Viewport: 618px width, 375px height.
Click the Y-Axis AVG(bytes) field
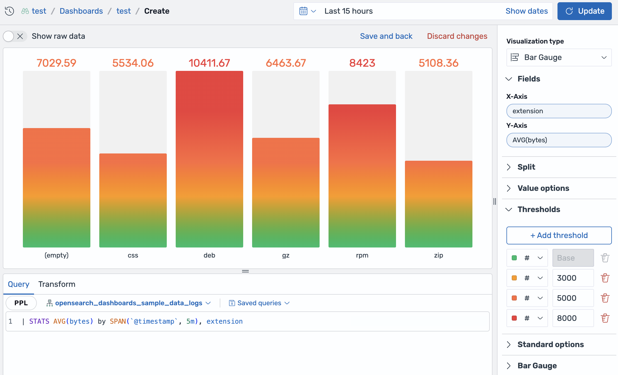(559, 140)
